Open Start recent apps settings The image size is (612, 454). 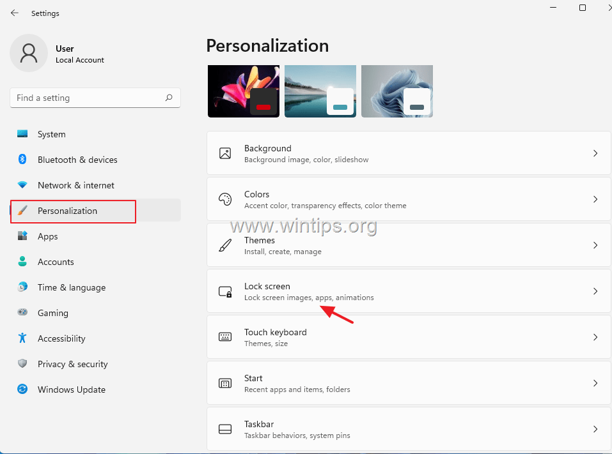point(409,383)
